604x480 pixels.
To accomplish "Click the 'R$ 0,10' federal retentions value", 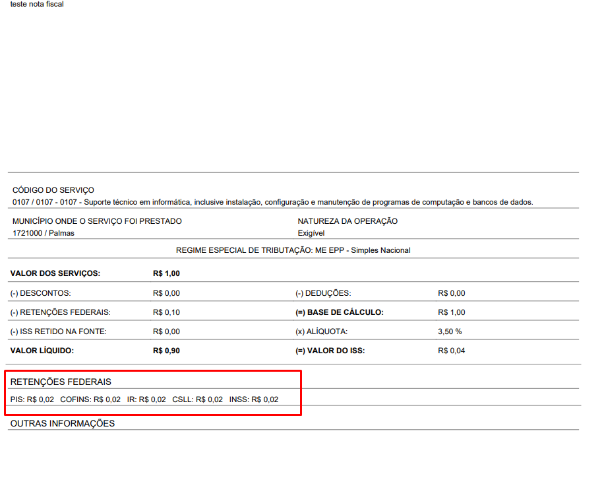I will click(x=166, y=312).
